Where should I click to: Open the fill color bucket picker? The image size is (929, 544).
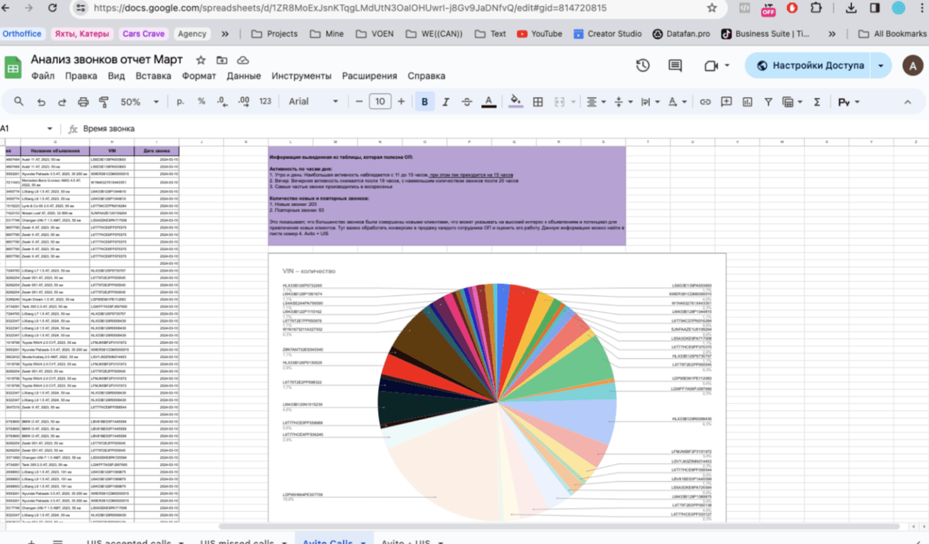pyautogui.click(x=516, y=102)
